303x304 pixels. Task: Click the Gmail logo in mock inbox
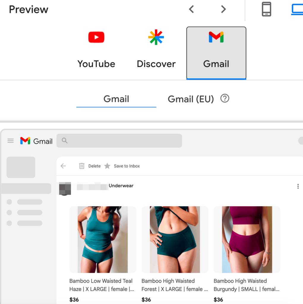point(36,141)
